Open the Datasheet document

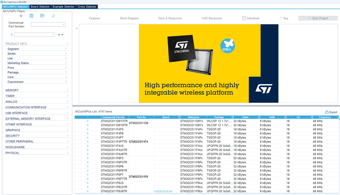251,18
